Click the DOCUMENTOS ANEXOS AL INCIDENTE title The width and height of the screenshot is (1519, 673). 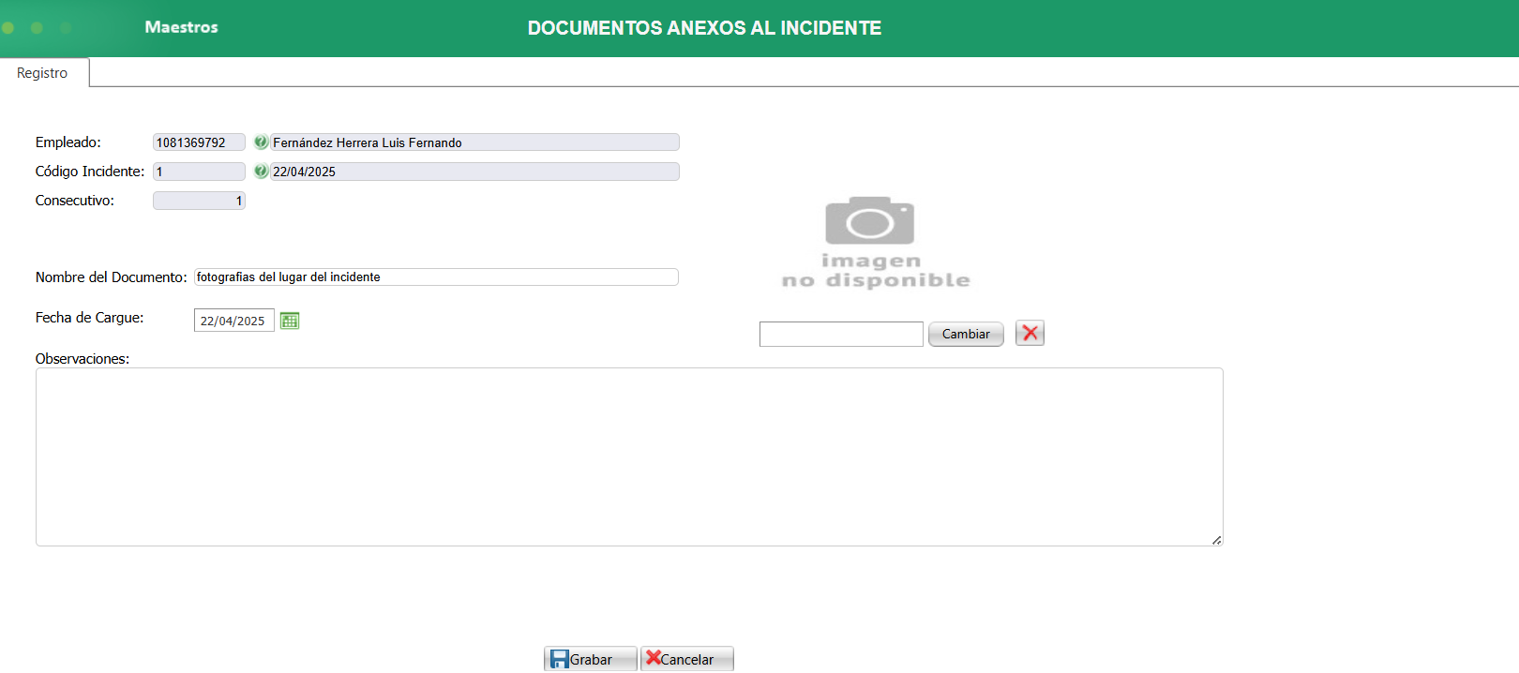(x=704, y=28)
